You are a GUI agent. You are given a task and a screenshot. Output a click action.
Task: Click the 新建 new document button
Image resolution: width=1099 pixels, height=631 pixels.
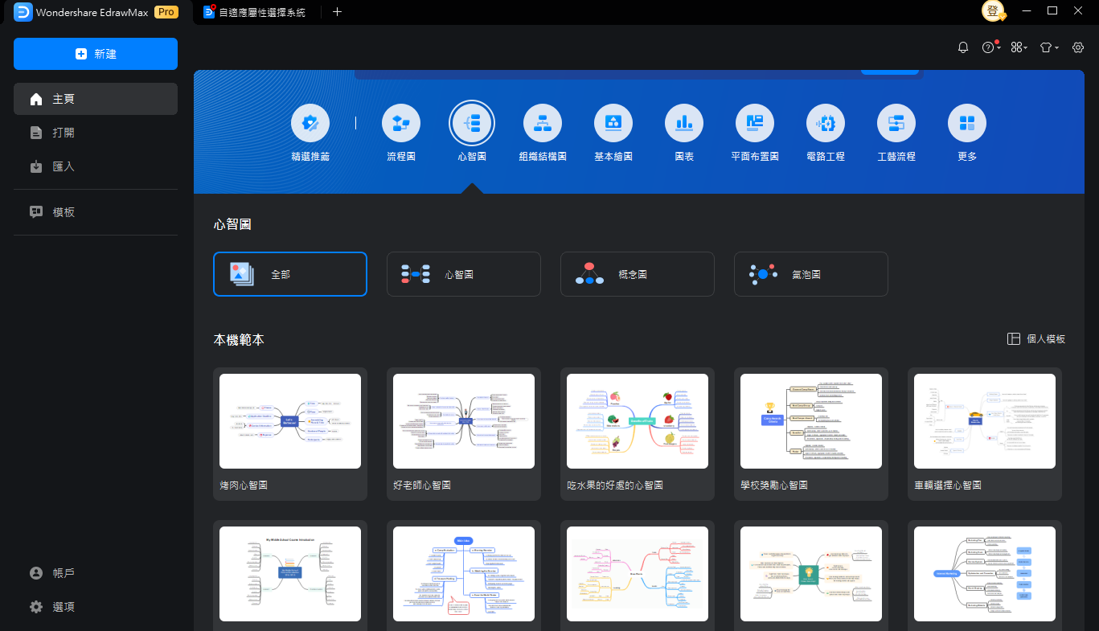pyautogui.click(x=96, y=54)
